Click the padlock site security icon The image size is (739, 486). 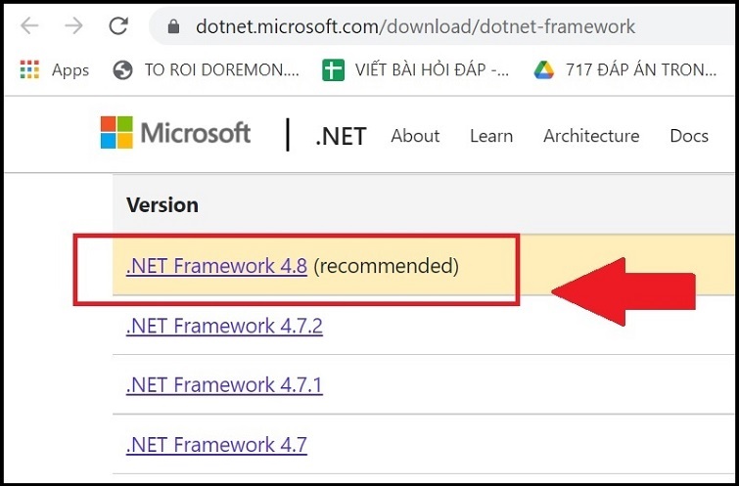coord(173,27)
